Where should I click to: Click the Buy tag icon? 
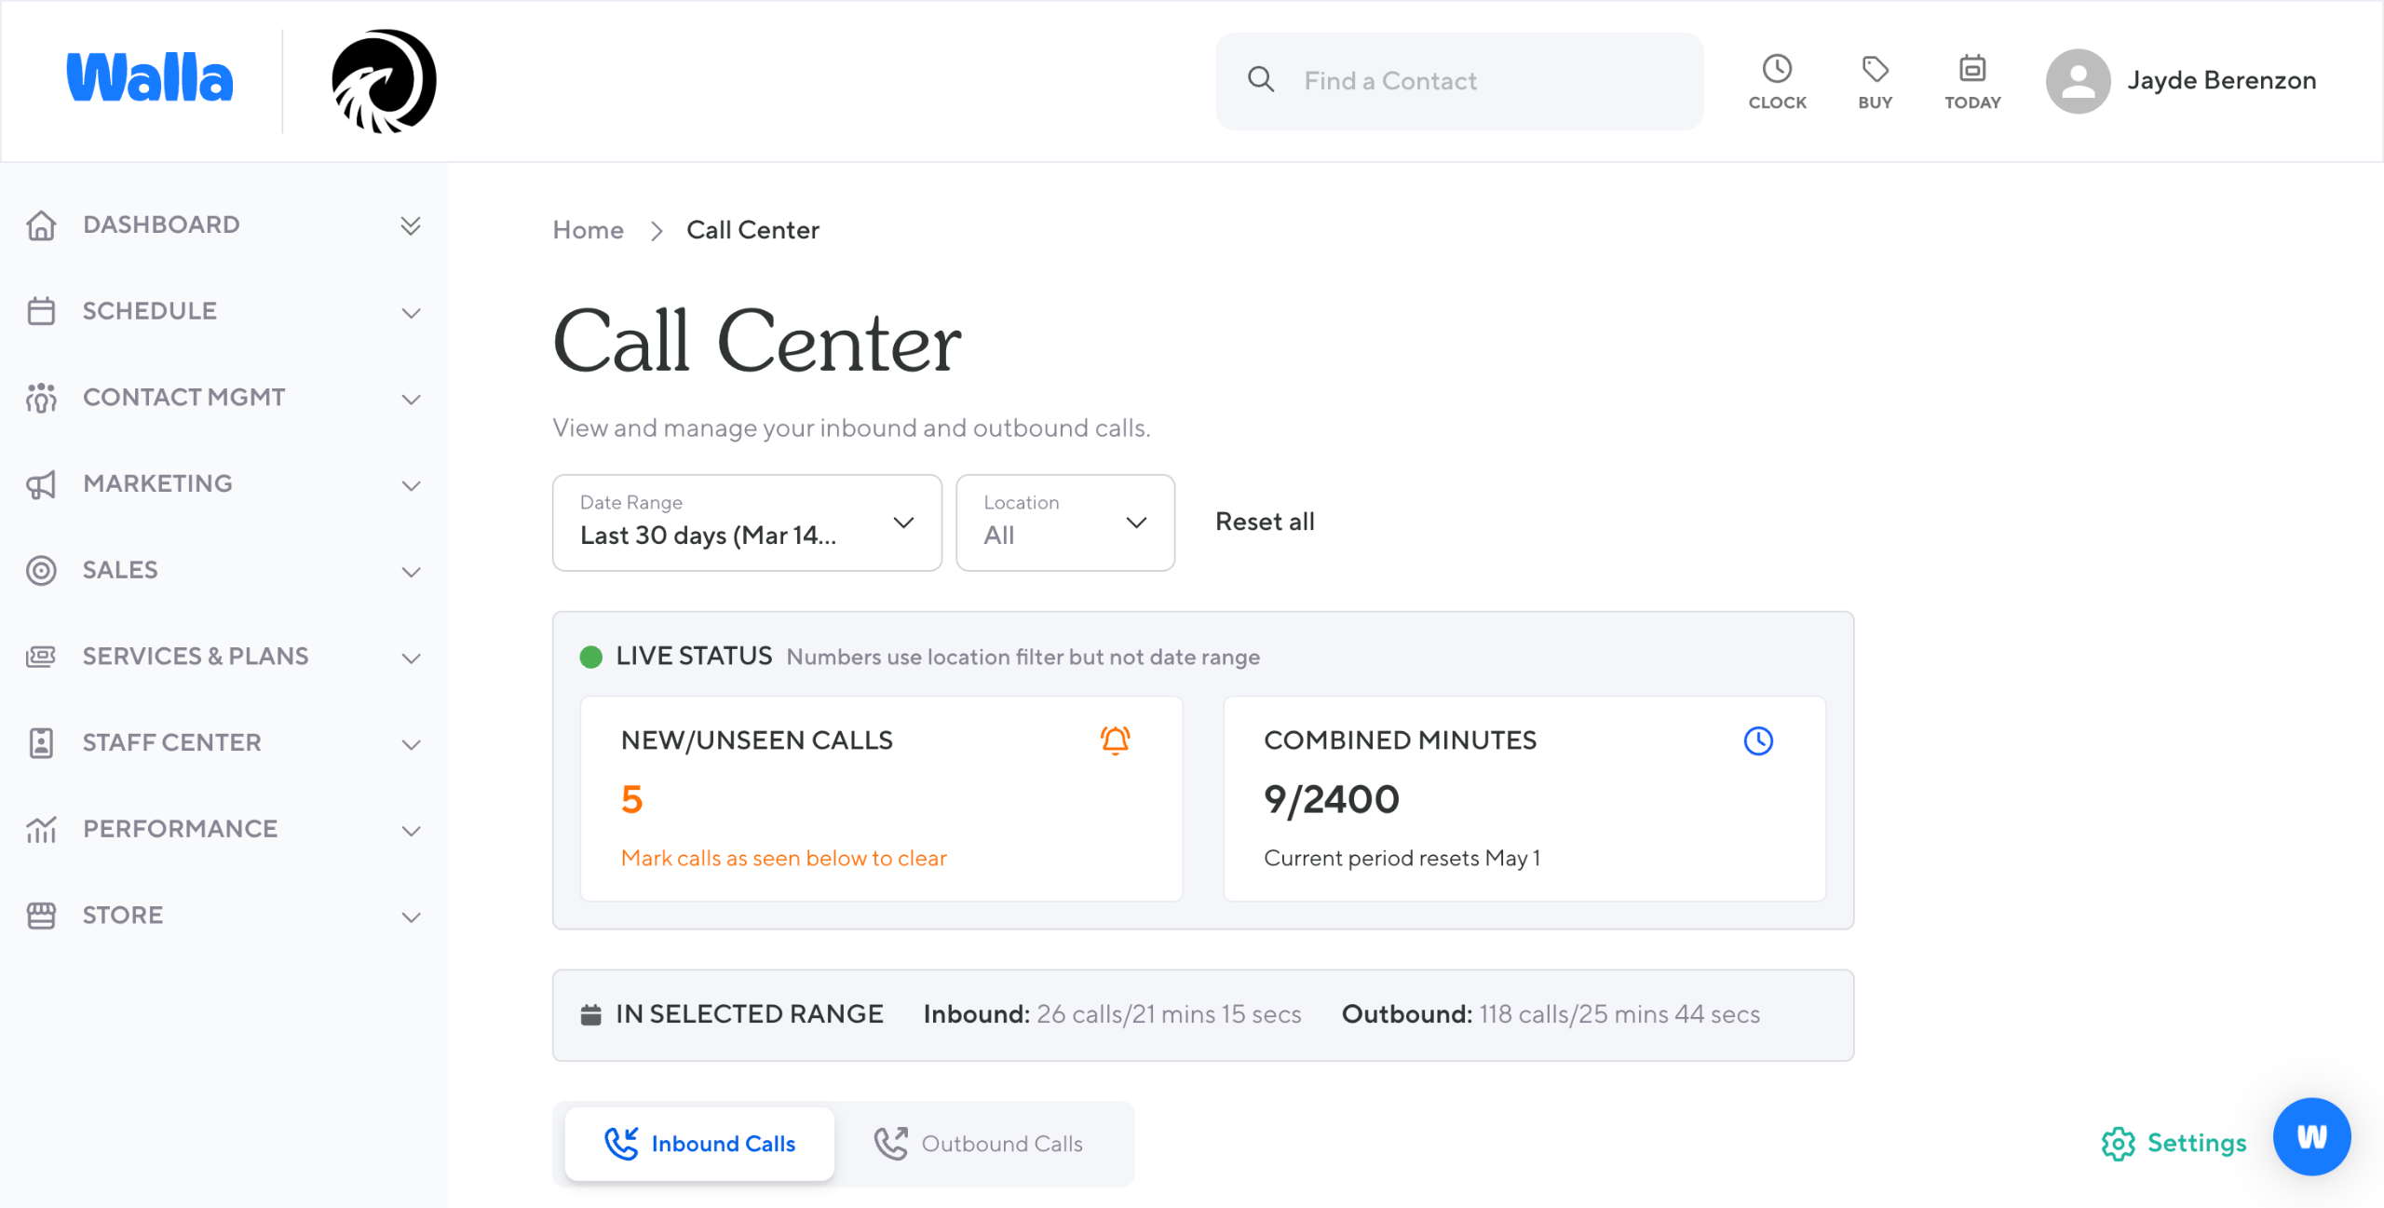pyautogui.click(x=1875, y=70)
